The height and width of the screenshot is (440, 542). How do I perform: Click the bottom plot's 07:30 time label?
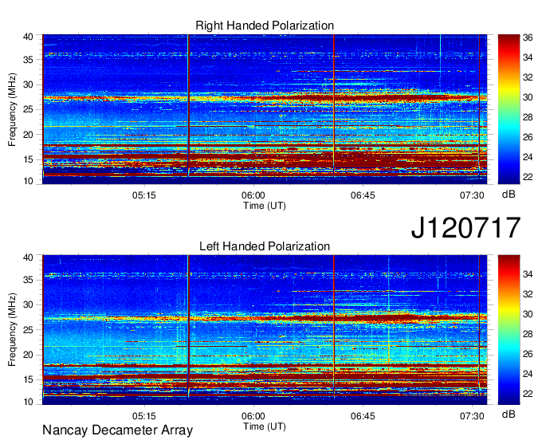472,416
